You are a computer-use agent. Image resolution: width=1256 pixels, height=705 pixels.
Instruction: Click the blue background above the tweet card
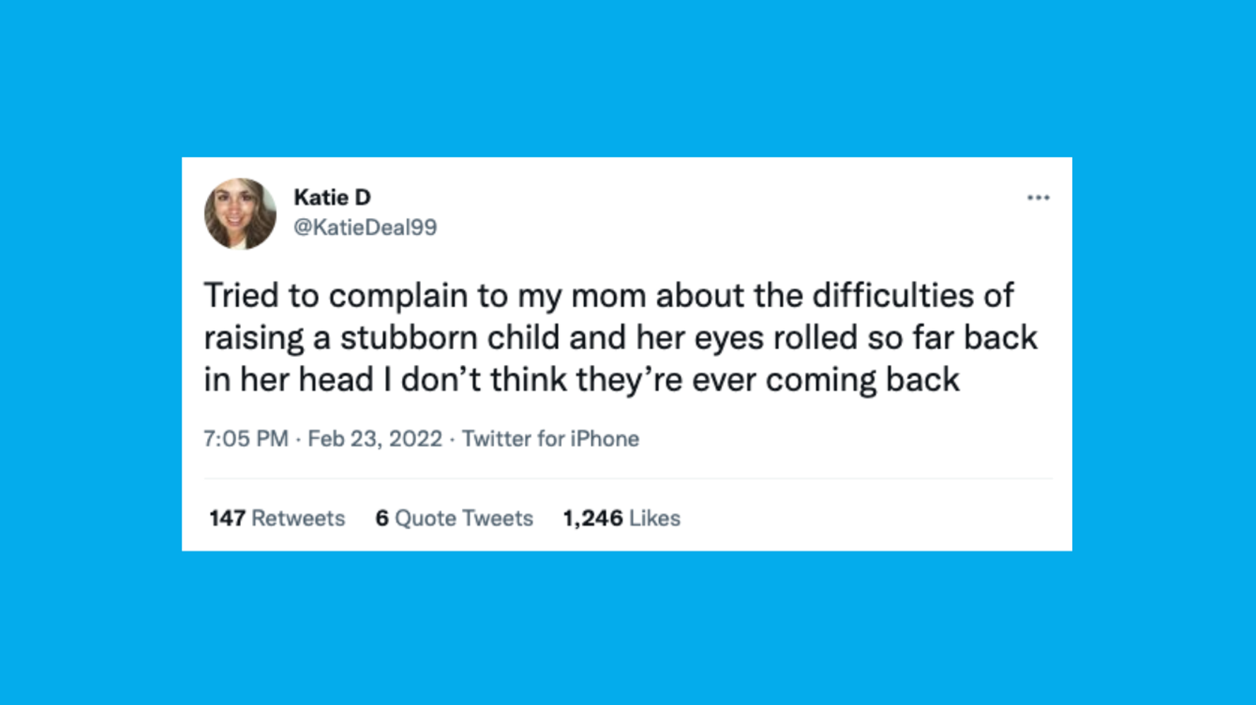click(x=627, y=78)
